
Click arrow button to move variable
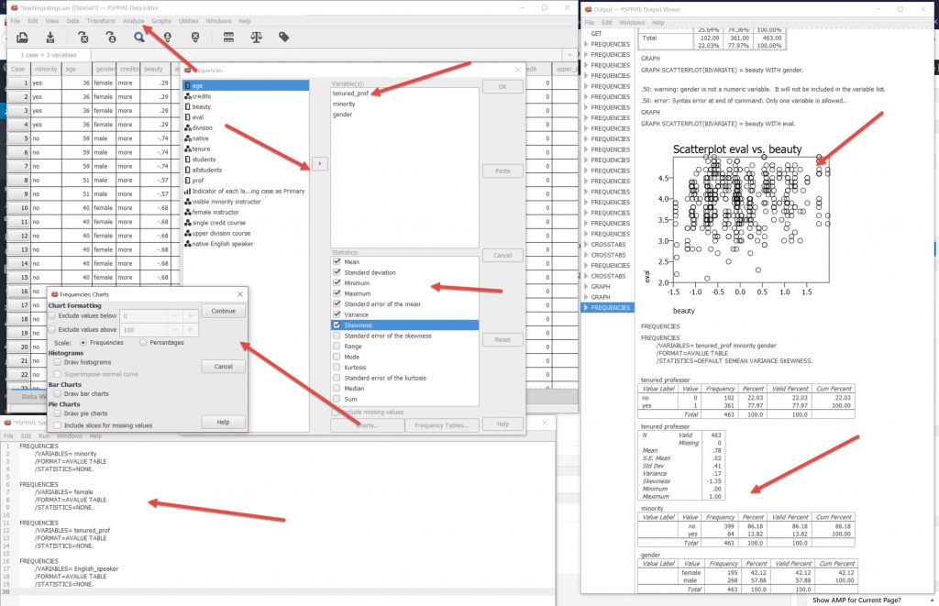[x=319, y=163]
